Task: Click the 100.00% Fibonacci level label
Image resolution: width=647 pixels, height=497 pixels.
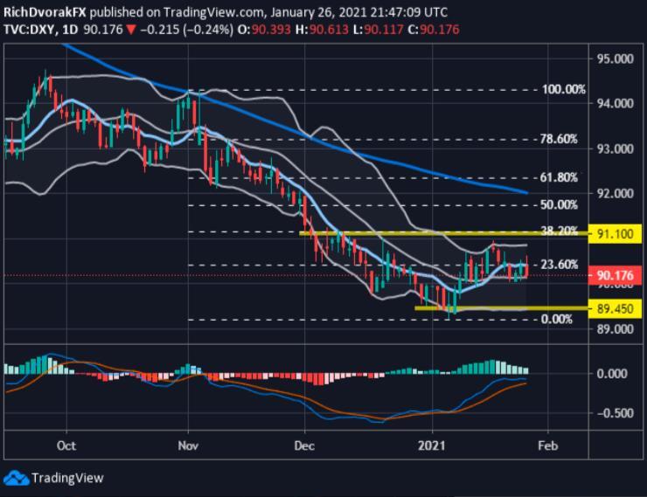Action: [563, 89]
